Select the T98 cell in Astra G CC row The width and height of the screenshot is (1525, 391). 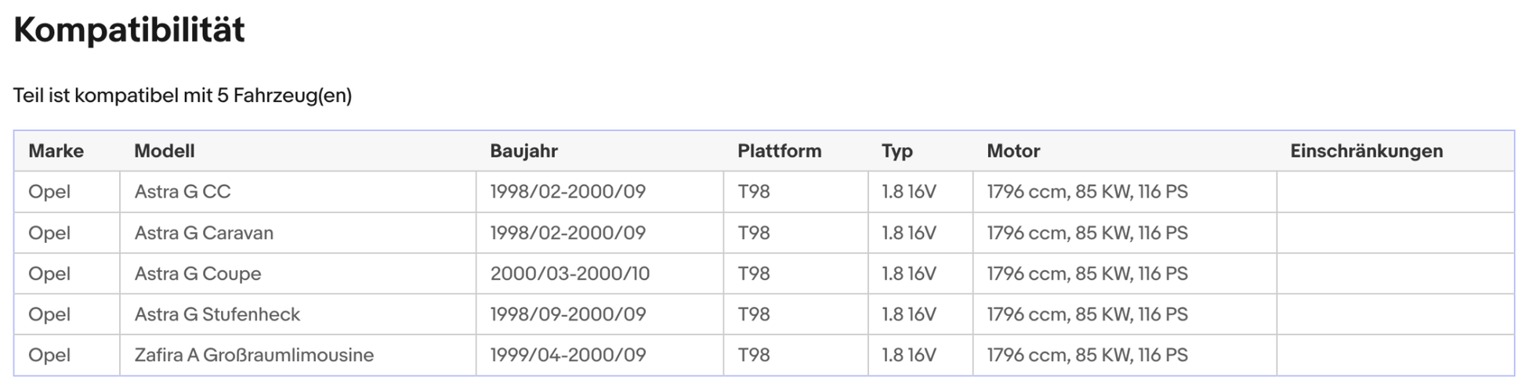pyautogui.click(x=753, y=192)
